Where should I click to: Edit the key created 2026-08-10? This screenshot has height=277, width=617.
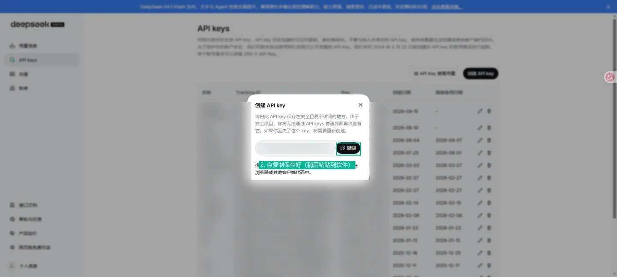point(480,128)
